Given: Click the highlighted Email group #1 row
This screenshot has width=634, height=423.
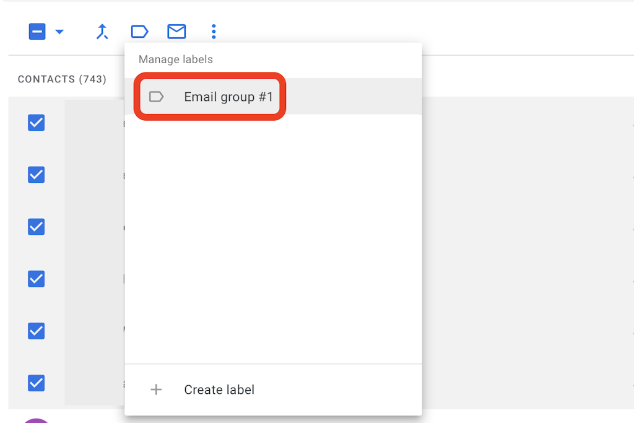Looking at the screenshot, I should pos(211,97).
